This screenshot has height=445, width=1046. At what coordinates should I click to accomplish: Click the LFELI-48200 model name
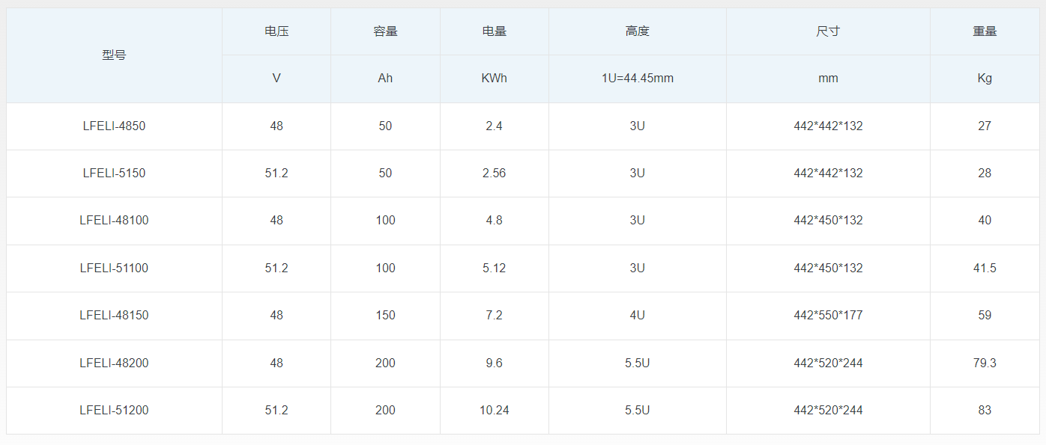pyautogui.click(x=114, y=363)
